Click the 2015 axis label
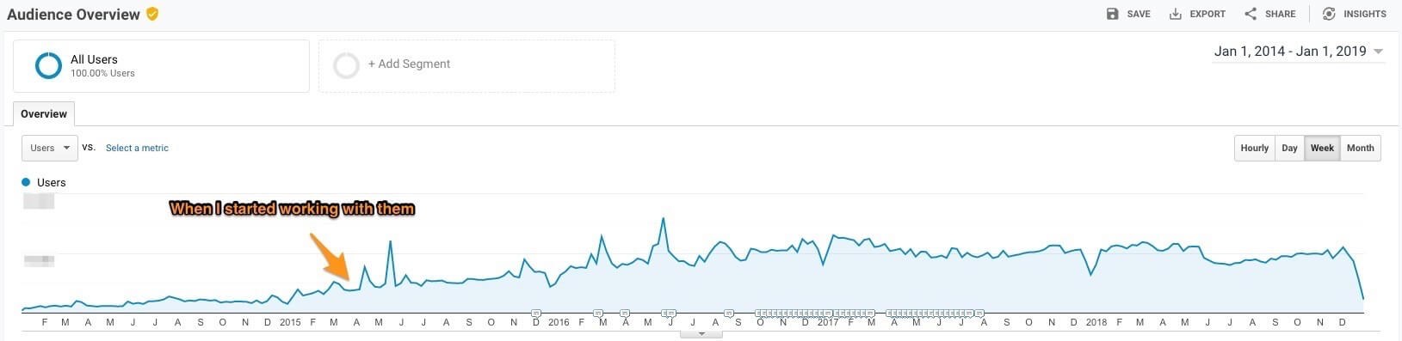This screenshot has width=1402, height=341. 290,322
